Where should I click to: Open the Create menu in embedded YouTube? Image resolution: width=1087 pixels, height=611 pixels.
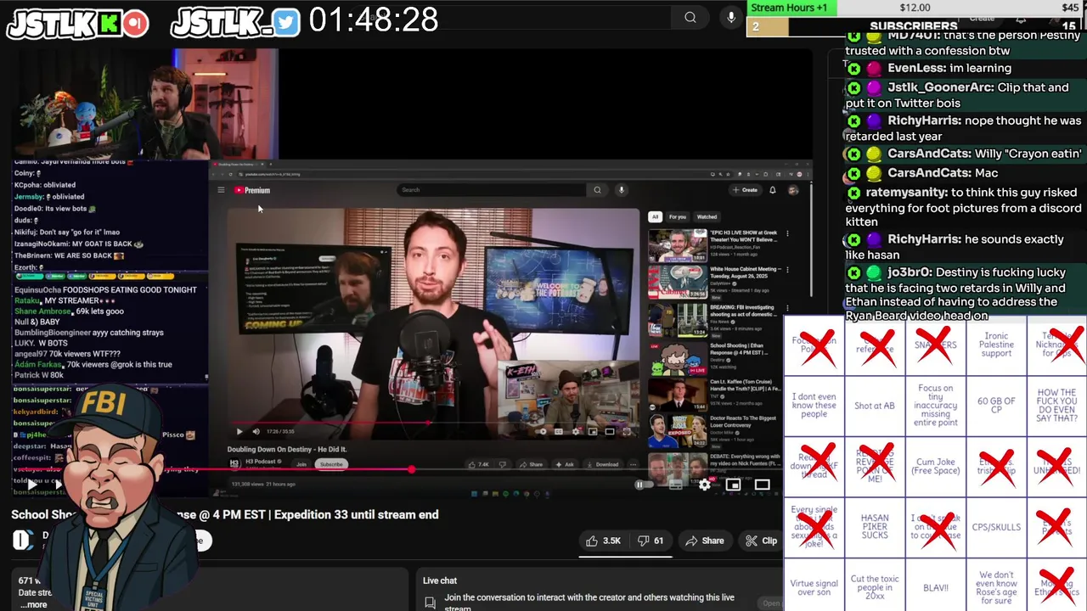tap(745, 190)
